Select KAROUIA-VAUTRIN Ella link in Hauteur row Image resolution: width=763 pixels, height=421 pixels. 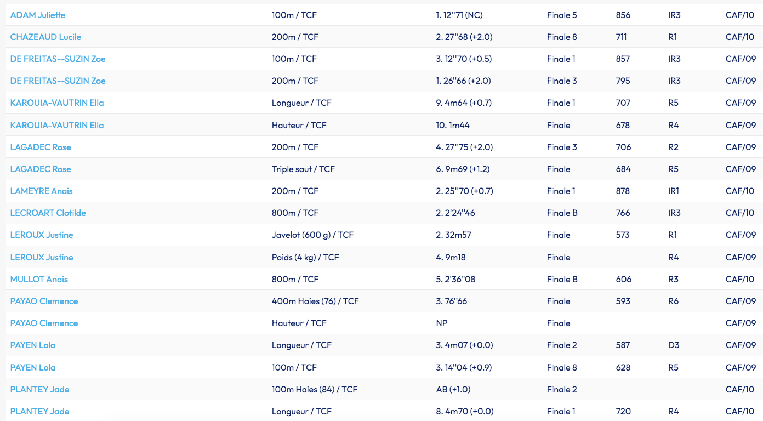(57, 125)
